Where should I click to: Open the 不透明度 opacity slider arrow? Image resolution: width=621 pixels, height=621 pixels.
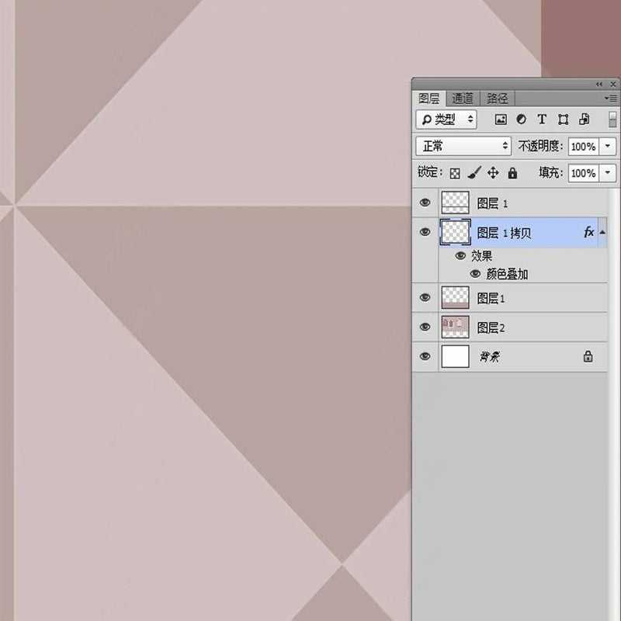click(608, 146)
